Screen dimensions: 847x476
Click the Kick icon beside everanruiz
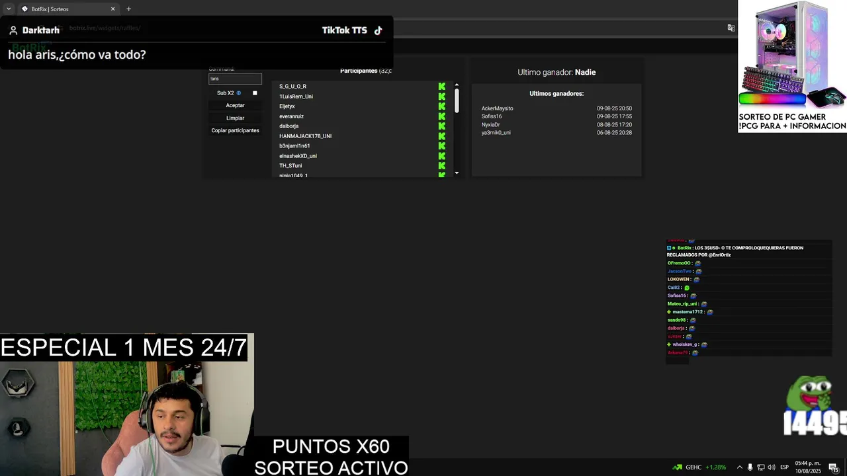442,116
